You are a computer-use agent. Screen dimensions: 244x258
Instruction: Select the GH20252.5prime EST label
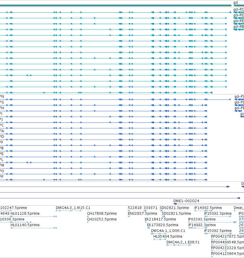(x=102, y=219)
